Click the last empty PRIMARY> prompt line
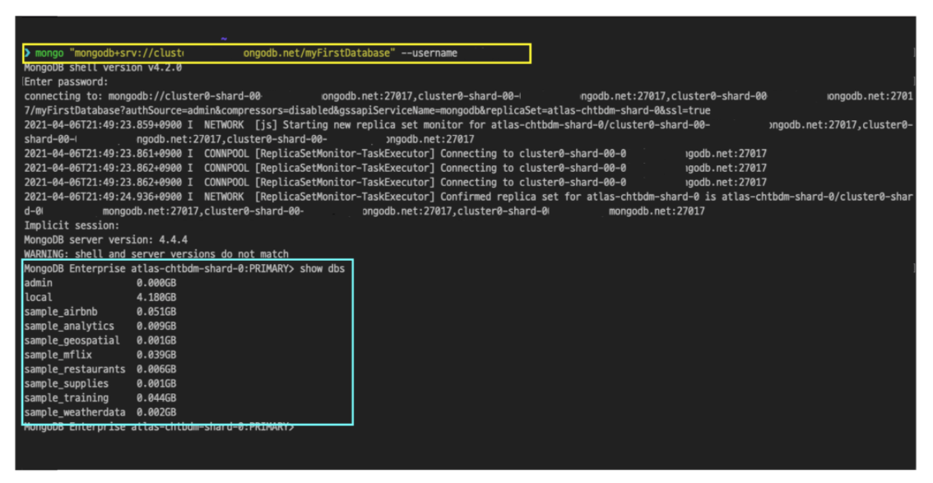The image size is (933, 483). click(159, 426)
